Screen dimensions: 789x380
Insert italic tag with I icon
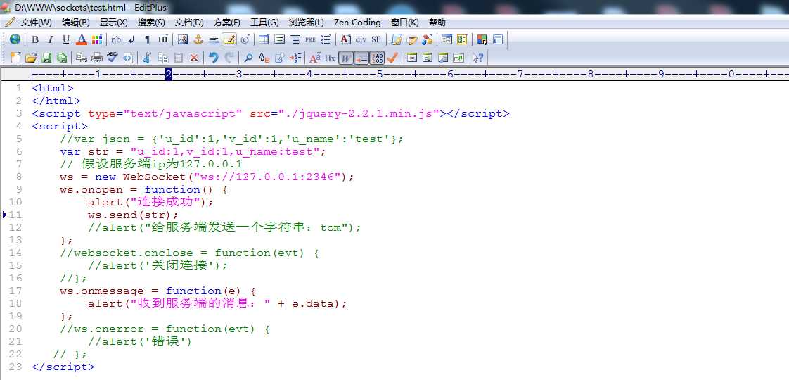(x=51, y=40)
